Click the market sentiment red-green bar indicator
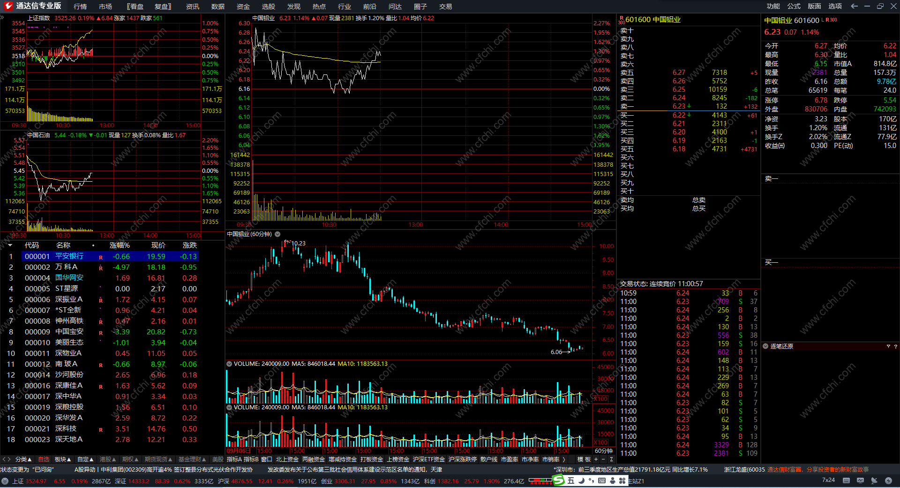900x488 pixels. click(x=540, y=481)
